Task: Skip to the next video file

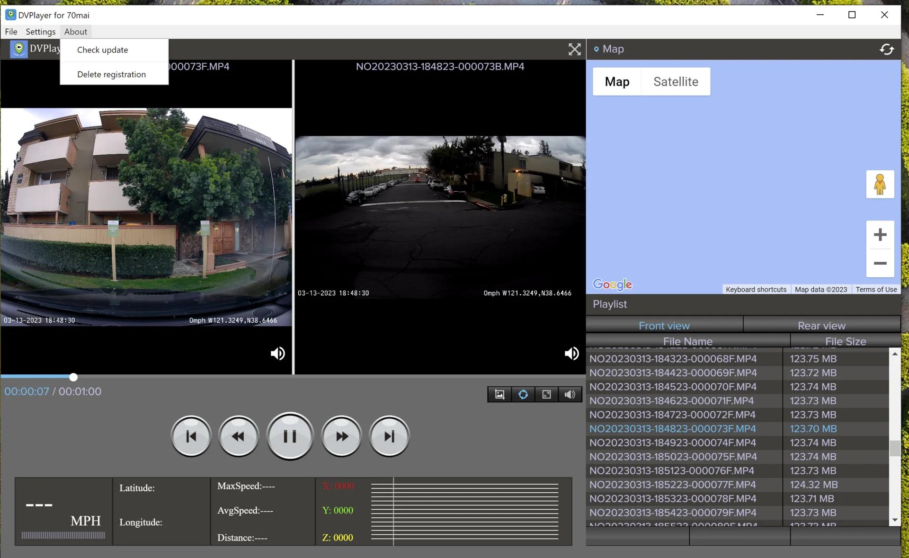Action: [389, 436]
